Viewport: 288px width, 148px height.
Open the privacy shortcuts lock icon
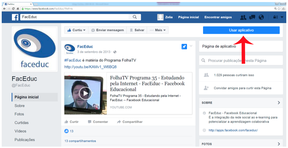tap(275, 17)
